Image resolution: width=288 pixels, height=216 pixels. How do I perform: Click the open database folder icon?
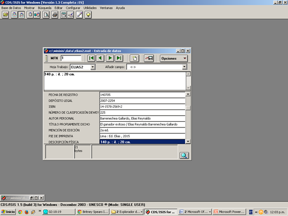pyautogui.click(x=6, y=15)
